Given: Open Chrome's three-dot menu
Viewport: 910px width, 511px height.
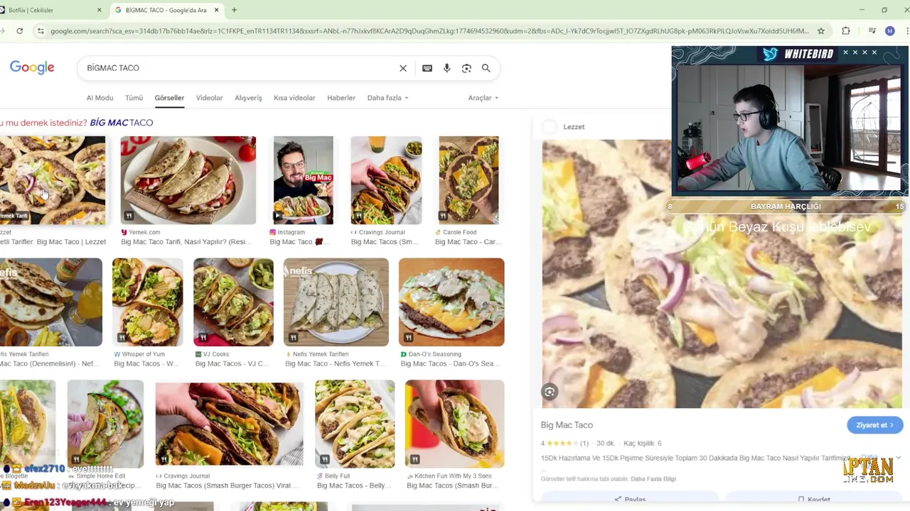Looking at the screenshot, I should [907, 31].
